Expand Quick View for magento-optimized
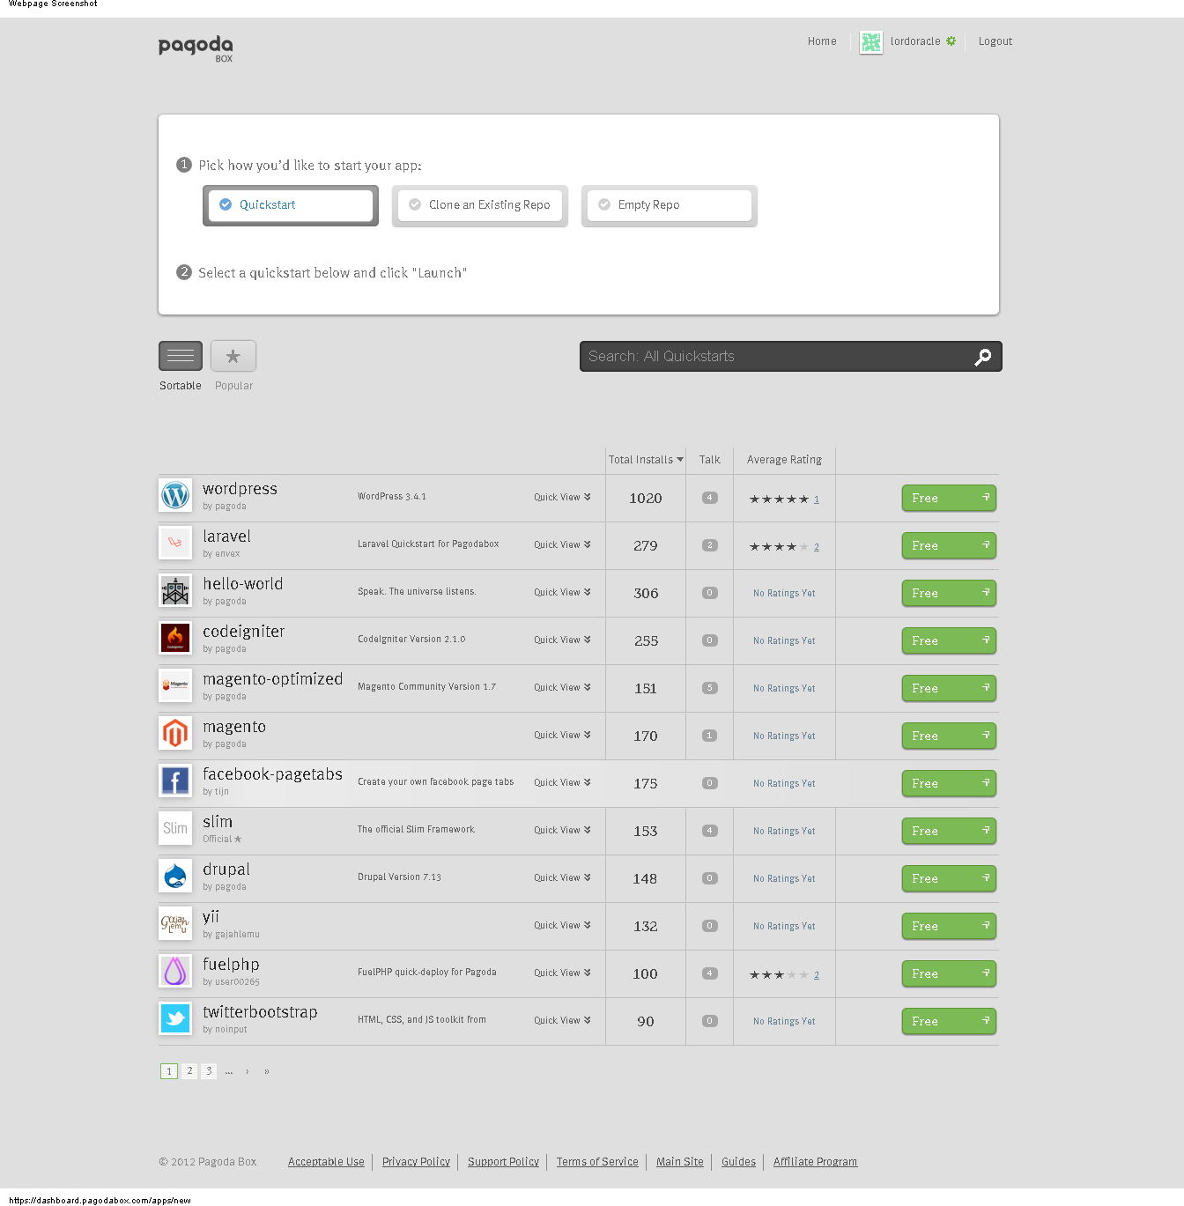The width and height of the screenshot is (1184, 1206). point(562,688)
